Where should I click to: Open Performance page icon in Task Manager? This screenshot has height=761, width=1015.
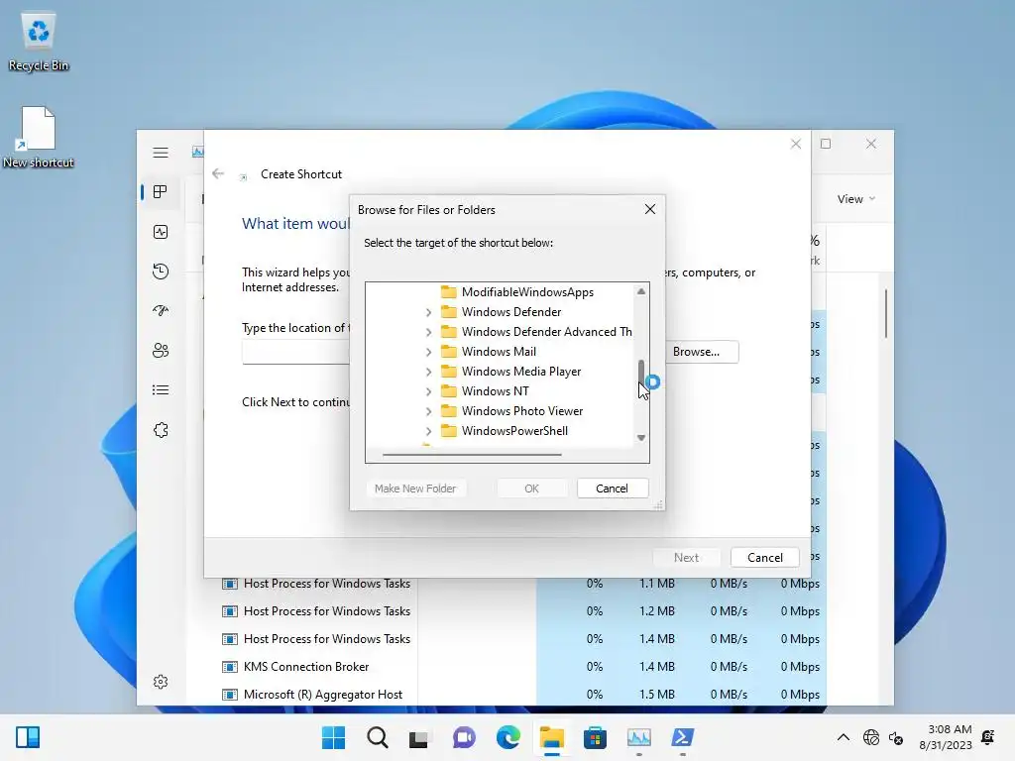(161, 232)
